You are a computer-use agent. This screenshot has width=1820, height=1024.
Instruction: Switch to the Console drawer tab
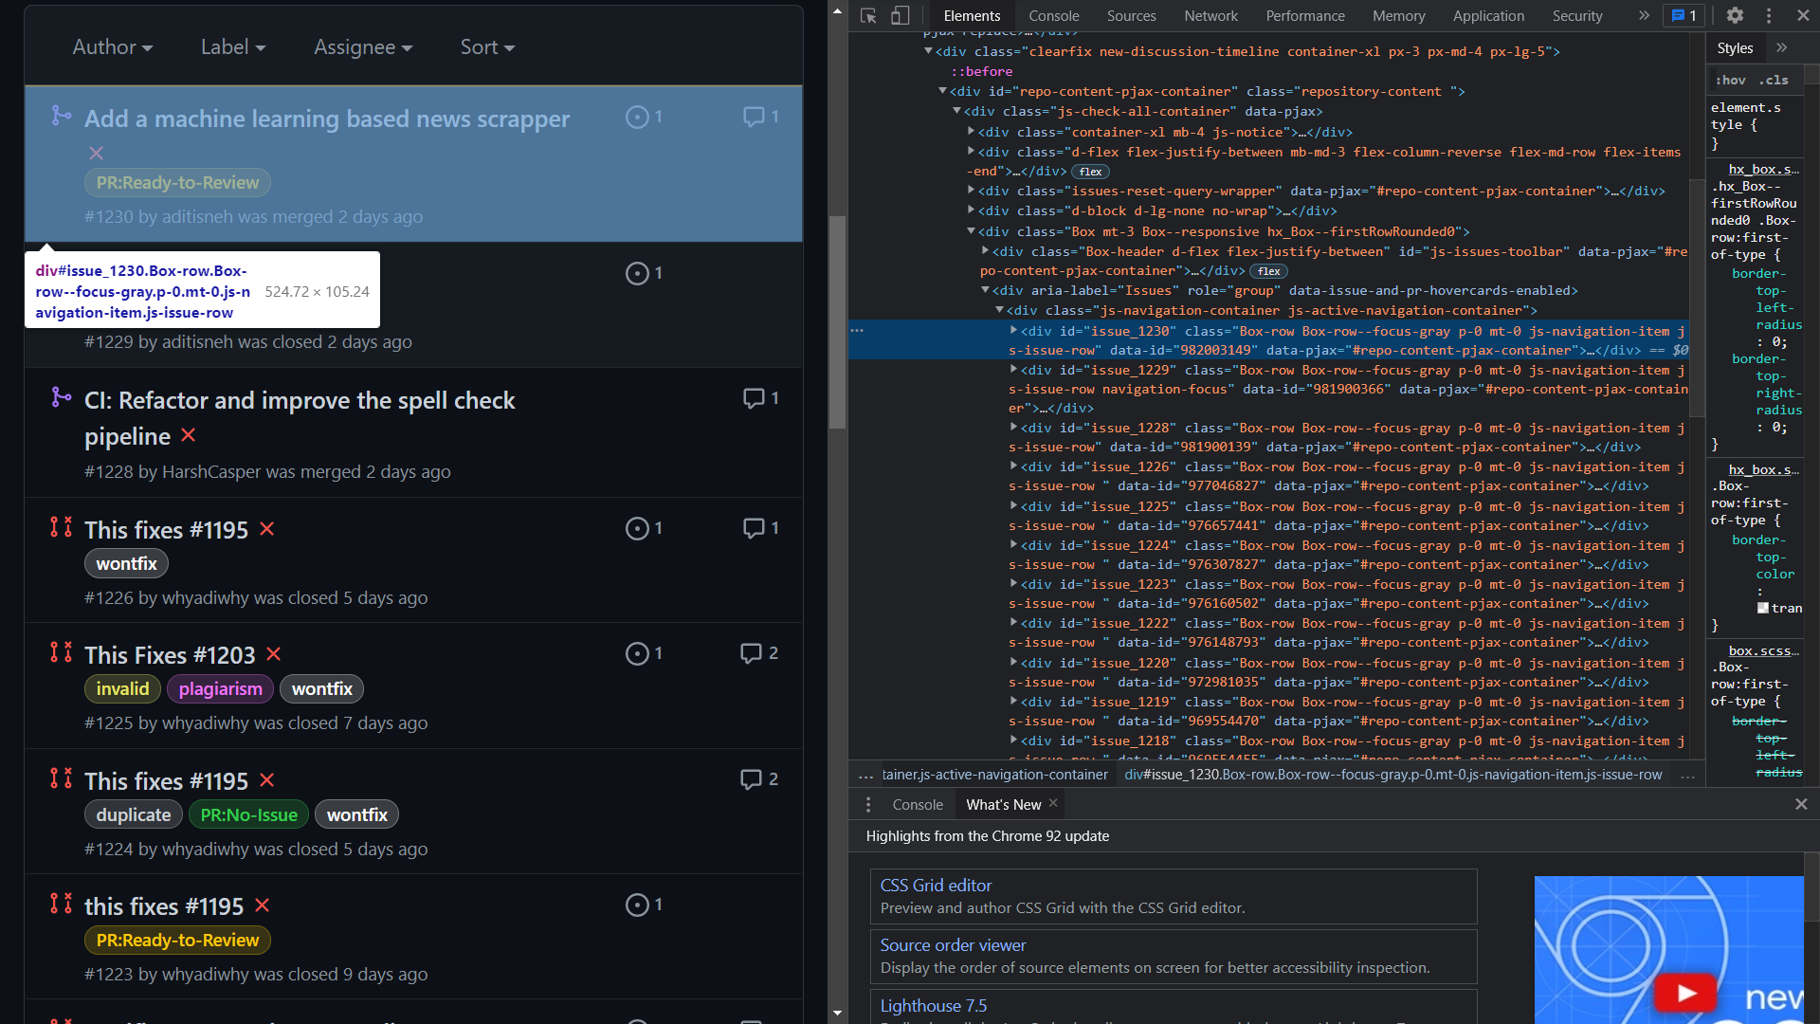pyautogui.click(x=916, y=804)
